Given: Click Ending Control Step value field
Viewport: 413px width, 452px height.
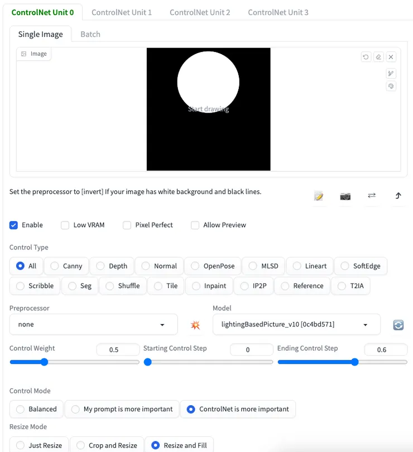Looking at the screenshot, I should click(x=386, y=350).
